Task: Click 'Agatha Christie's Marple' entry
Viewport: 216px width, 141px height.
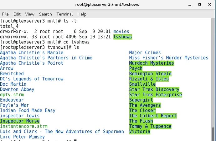Action: [x=32, y=53]
